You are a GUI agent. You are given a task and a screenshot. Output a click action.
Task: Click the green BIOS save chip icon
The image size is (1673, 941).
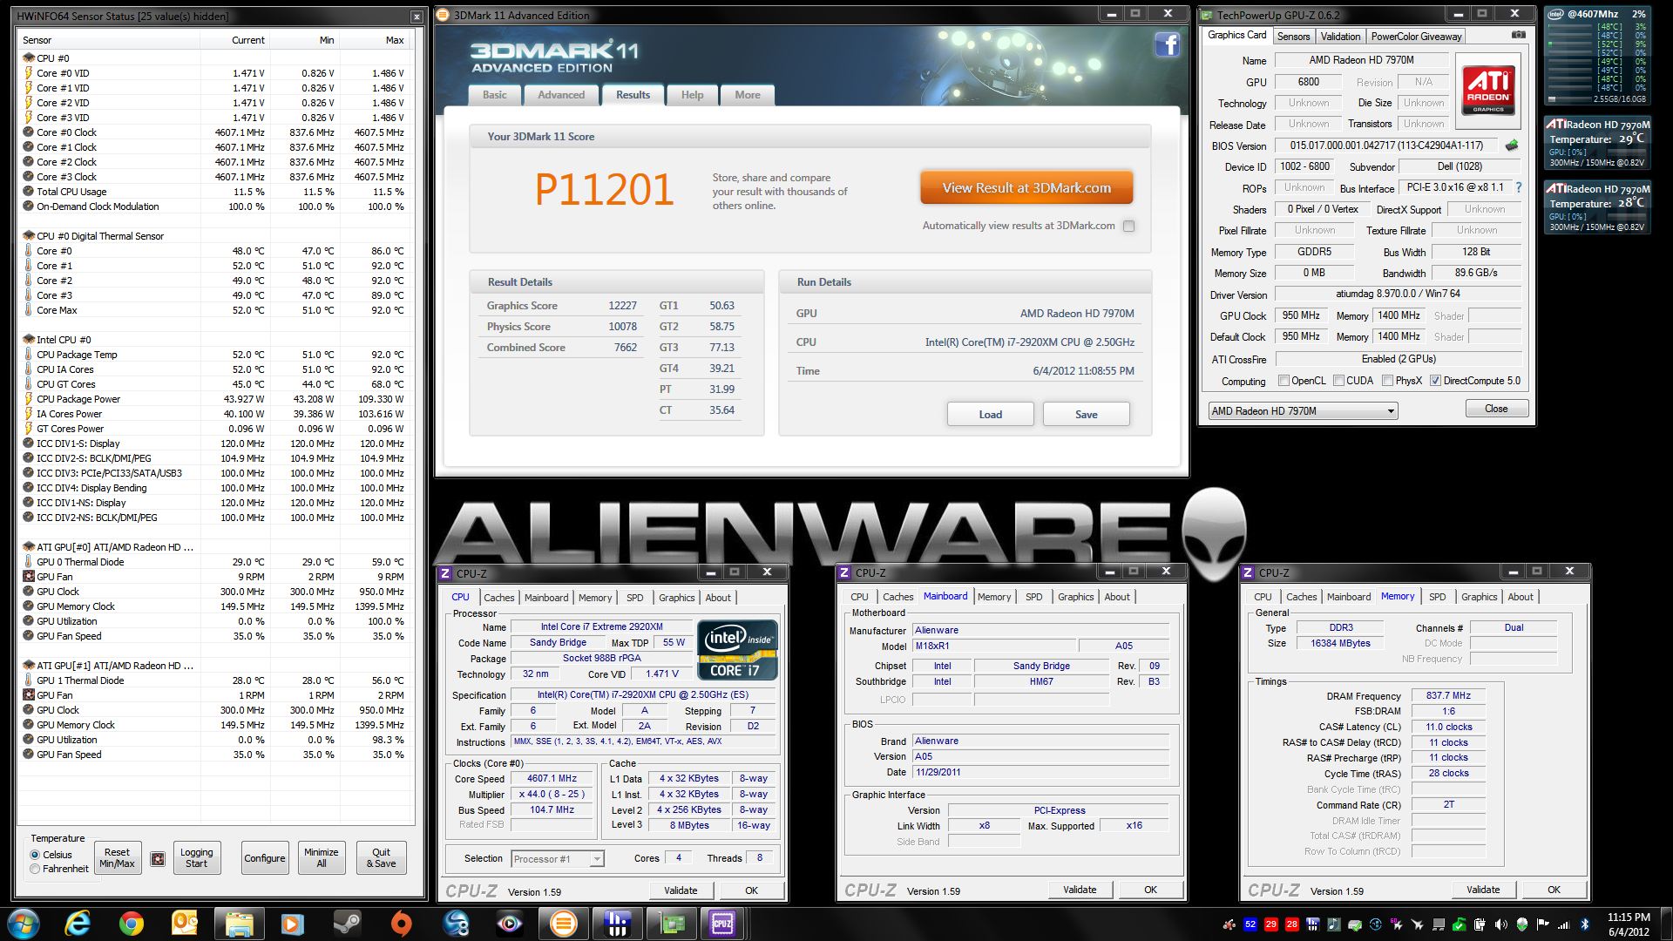[1512, 146]
